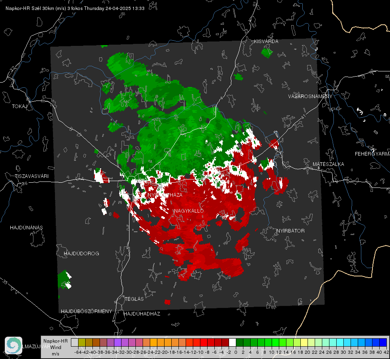Click road number 36 near Tiszavasvári

25,183
